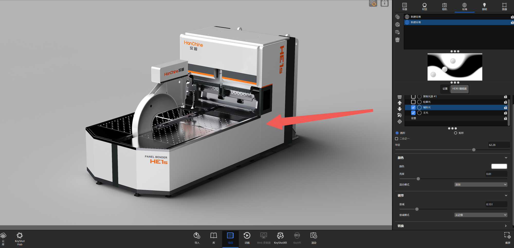Click the white 颜色 color swatch
The height and width of the screenshot is (248, 514).
(499, 166)
